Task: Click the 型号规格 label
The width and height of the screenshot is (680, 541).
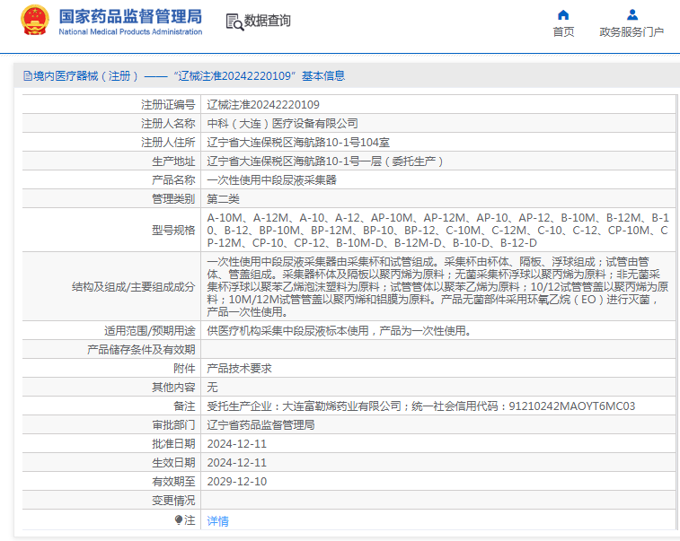Action: pos(173,230)
